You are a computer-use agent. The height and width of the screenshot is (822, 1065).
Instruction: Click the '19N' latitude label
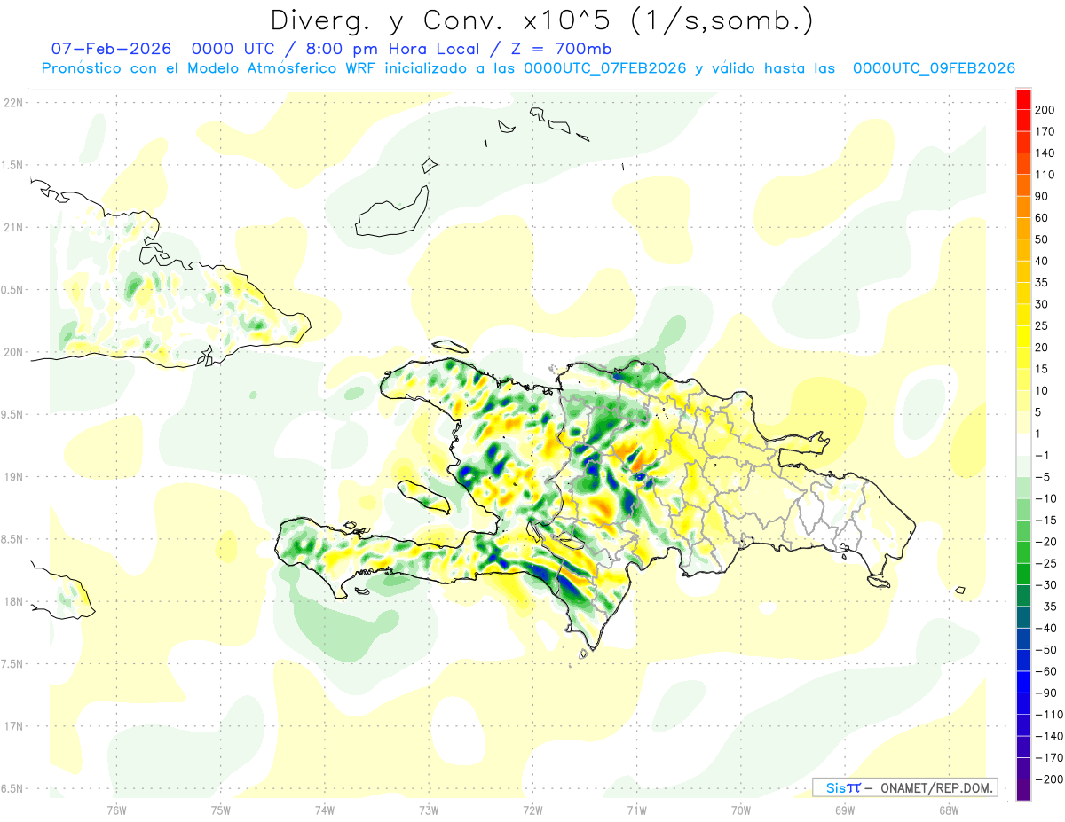[13, 477]
